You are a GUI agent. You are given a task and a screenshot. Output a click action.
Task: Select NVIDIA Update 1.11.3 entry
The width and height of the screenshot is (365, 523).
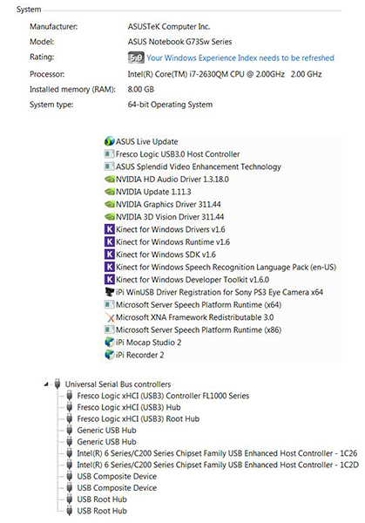tap(153, 192)
